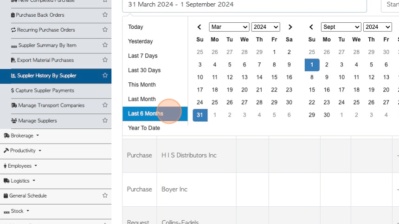Open right calendar 2024 year dropdown

[x=377, y=27]
